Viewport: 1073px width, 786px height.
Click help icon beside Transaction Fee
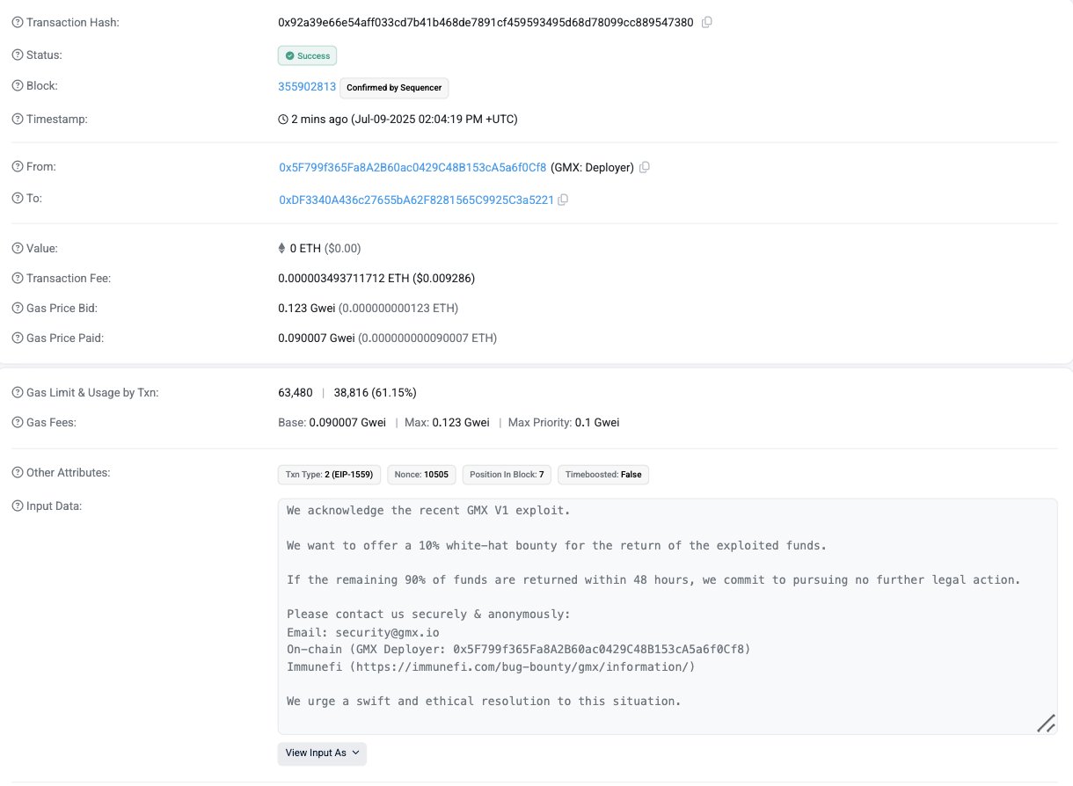[18, 278]
